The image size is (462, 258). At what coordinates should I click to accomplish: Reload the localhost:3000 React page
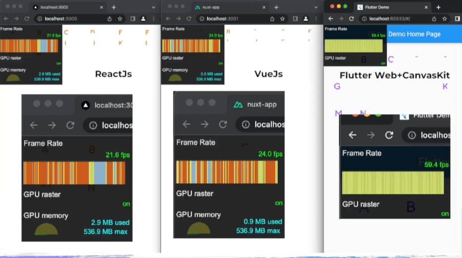26,18
